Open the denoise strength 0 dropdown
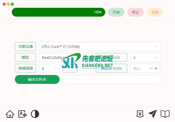 49,68
